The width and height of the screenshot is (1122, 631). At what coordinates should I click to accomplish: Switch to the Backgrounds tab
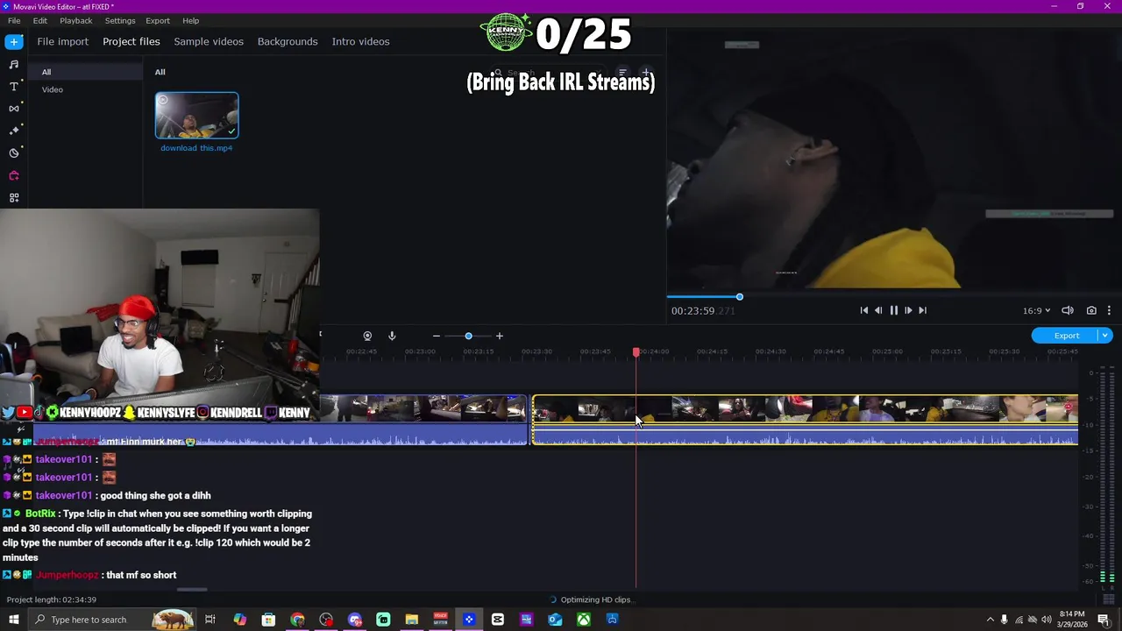tap(288, 41)
